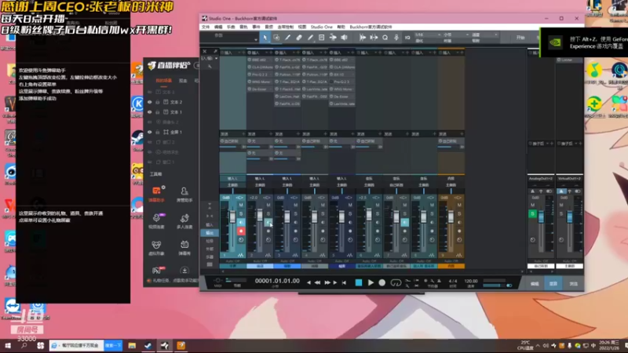Screen dimensions: 628x353
Task: Open the Studio One menu item
Action: [322, 27]
